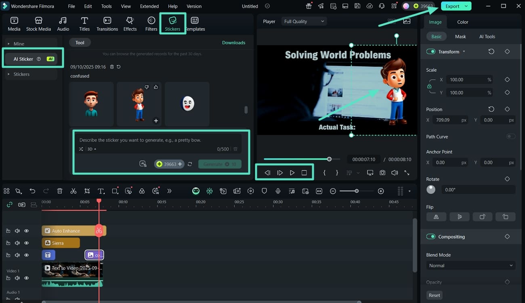Image resolution: width=525 pixels, height=303 pixels.
Task: Open the Extended menu
Action: pos(149,6)
